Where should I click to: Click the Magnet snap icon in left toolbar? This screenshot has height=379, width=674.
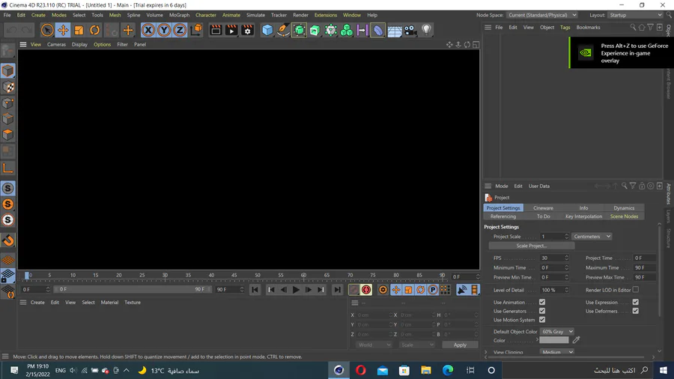[x=7, y=240]
